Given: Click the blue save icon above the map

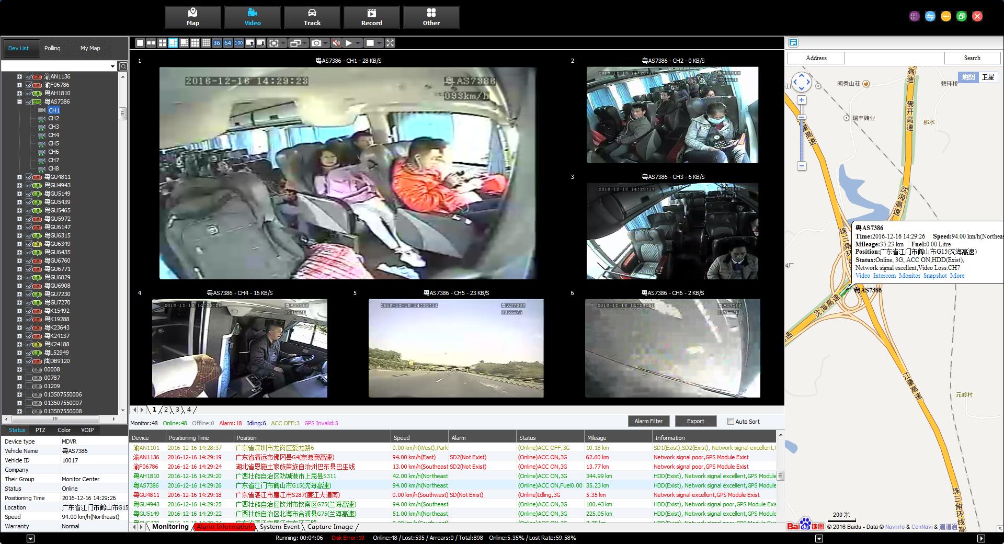Looking at the screenshot, I should click(793, 43).
